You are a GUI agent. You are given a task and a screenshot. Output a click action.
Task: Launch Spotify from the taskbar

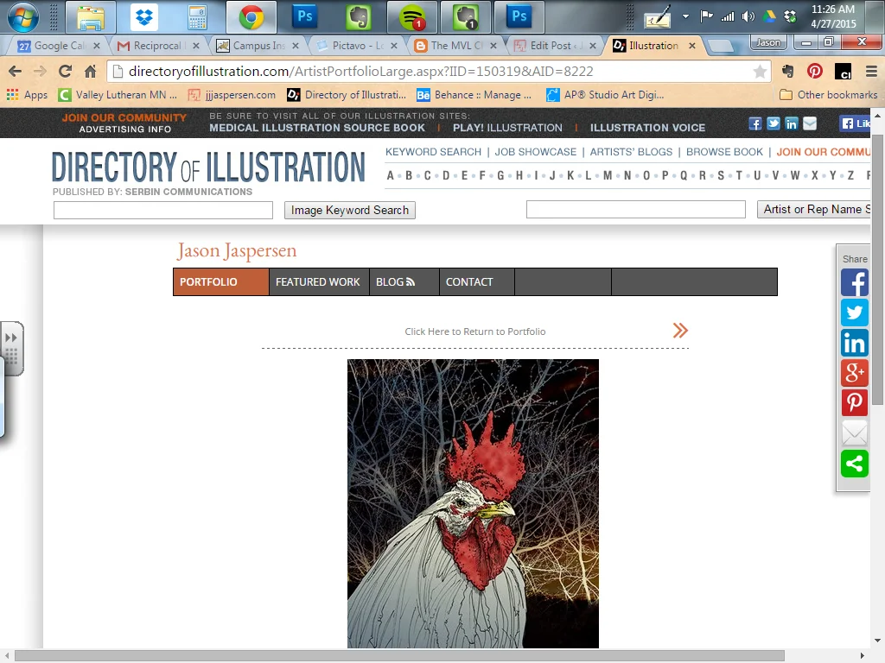[413, 16]
